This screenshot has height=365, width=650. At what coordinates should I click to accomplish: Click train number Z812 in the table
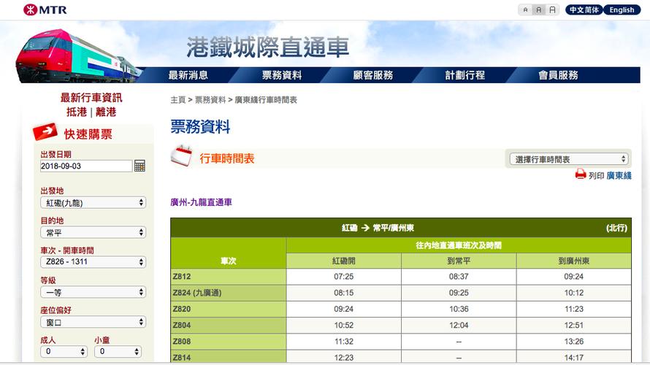pos(182,277)
